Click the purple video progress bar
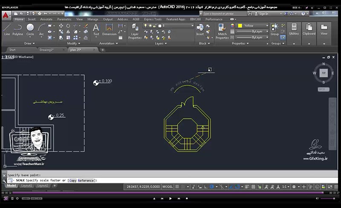 click(168, 193)
